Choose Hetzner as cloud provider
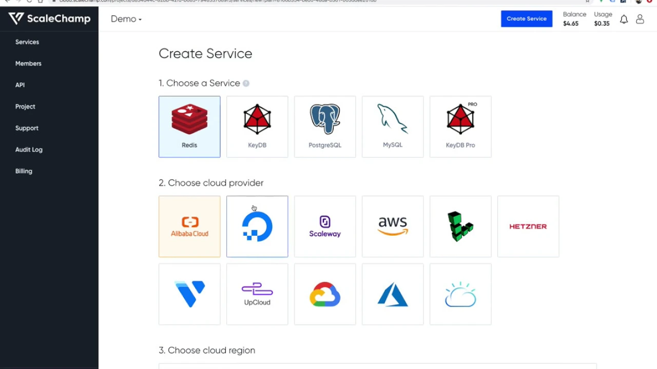 coord(528,227)
